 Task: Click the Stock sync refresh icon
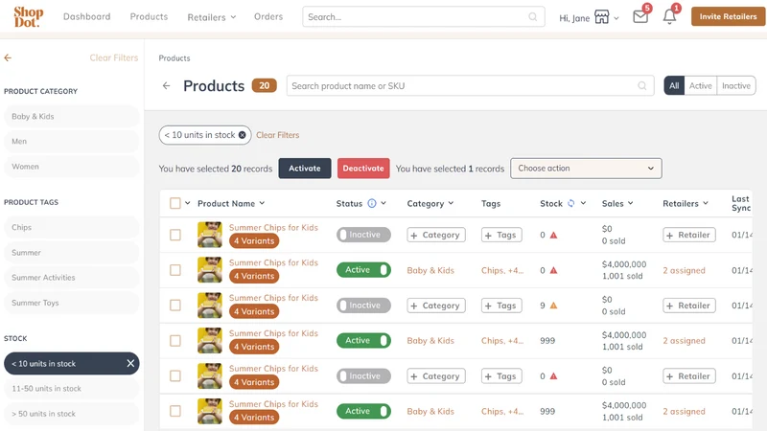coord(570,203)
